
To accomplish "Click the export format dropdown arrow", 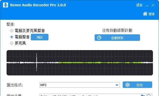I will coord(117,85).
